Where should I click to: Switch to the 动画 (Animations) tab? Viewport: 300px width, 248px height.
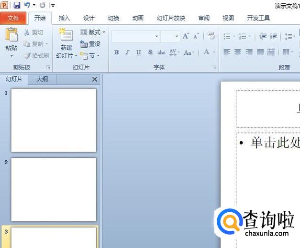click(138, 18)
